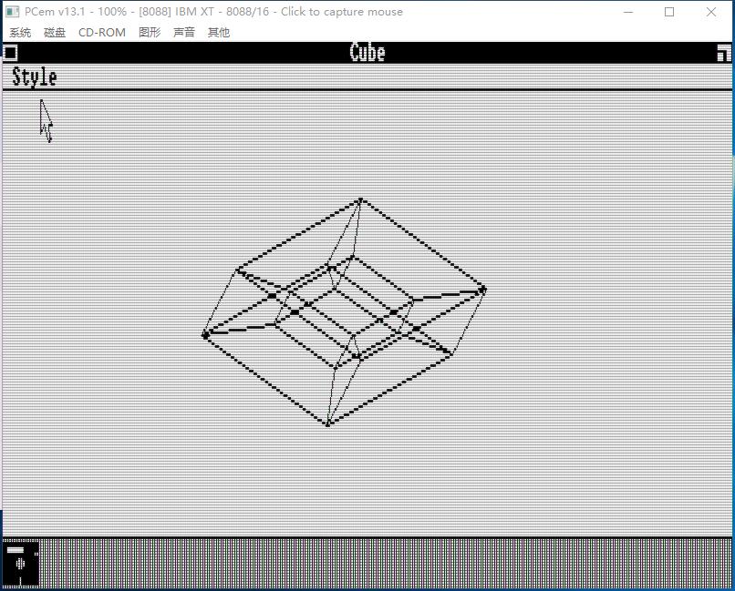Open PCem 图形 menu
This screenshot has width=735, height=591.
click(150, 32)
